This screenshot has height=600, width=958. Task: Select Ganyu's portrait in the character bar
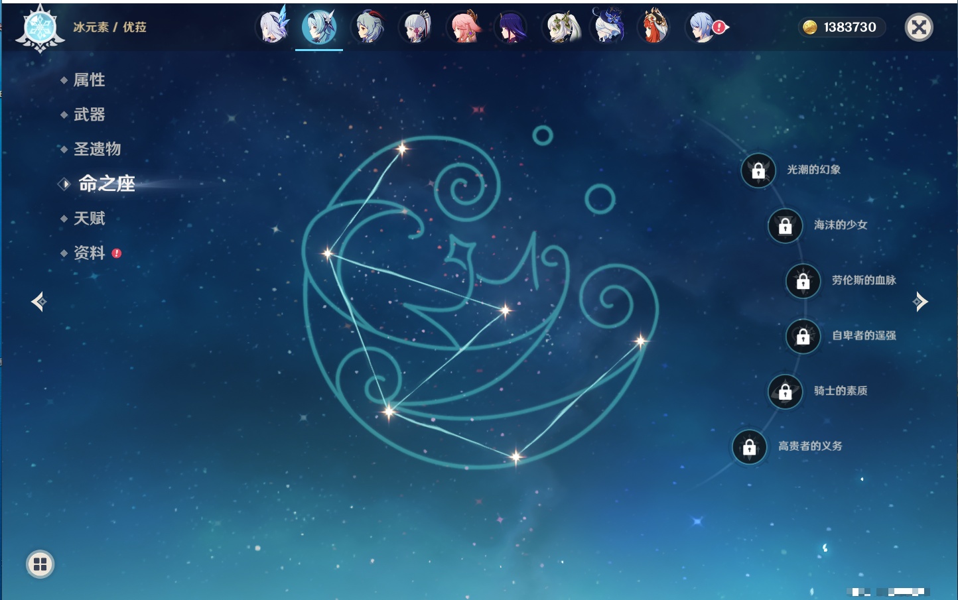(368, 28)
